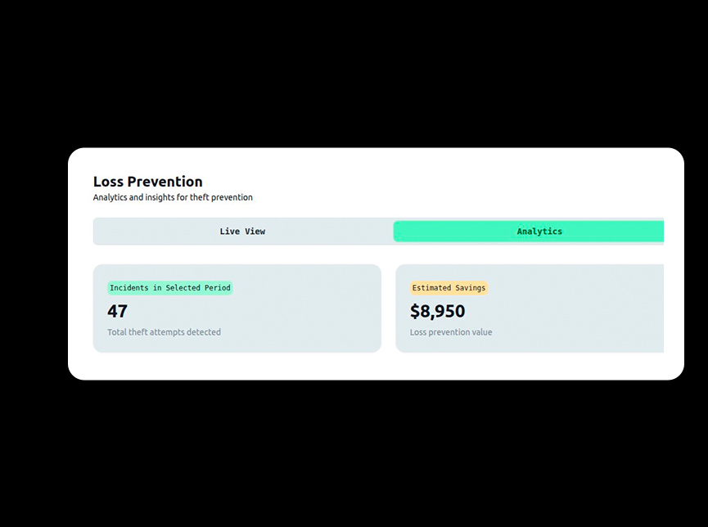Switch to the Live View tab
Image resolution: width=708 pixels, height=527 pixels.
[x=242, y=232]
